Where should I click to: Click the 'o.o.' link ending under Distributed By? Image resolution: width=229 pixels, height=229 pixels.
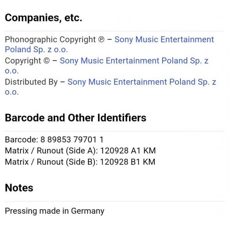coord(12,92)
